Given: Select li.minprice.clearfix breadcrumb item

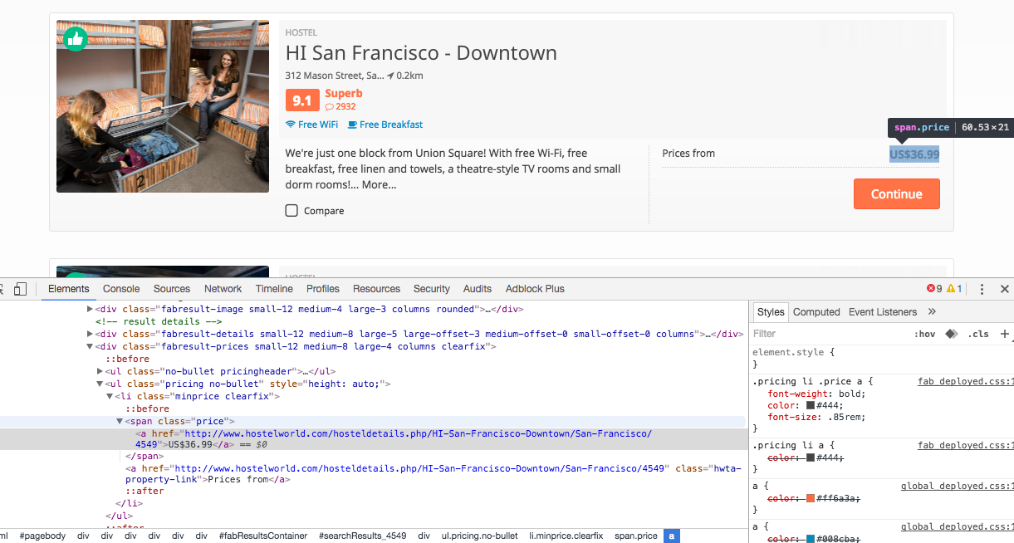Looking at the screenshot, I should click(566, 536).
